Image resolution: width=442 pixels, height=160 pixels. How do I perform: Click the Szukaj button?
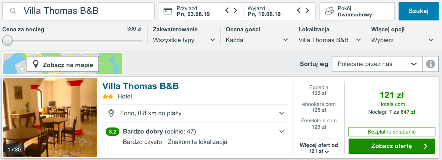[x=419, y=11]
